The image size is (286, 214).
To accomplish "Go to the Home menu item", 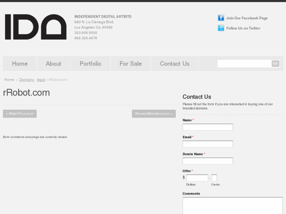I will [20, 64].
